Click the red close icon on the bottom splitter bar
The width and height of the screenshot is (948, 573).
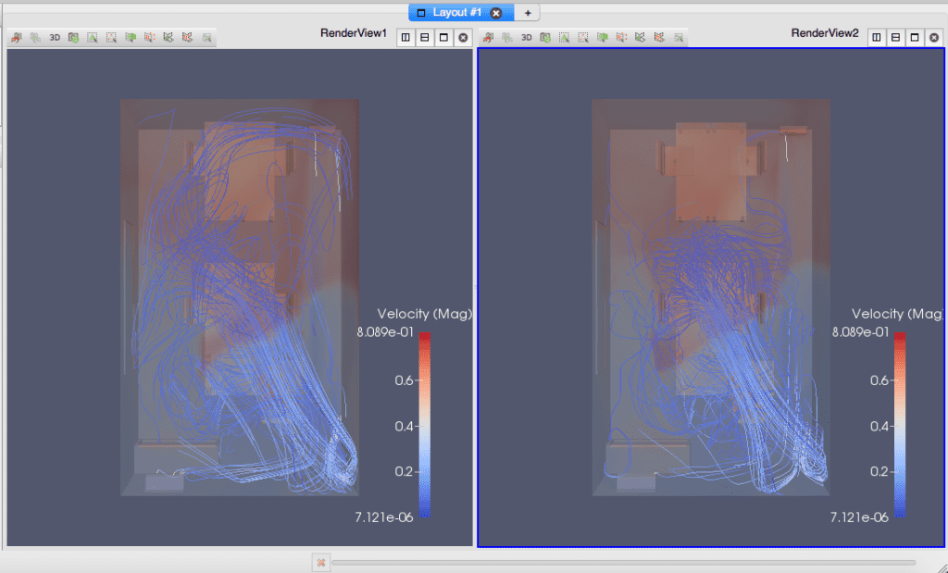[320, 562]
